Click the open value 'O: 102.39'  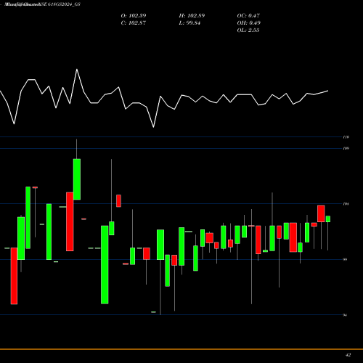(134, 16)
